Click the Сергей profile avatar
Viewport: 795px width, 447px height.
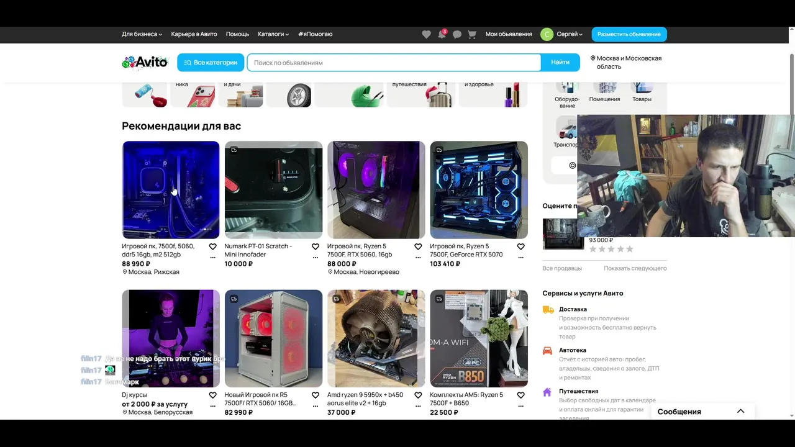(547, 34)
